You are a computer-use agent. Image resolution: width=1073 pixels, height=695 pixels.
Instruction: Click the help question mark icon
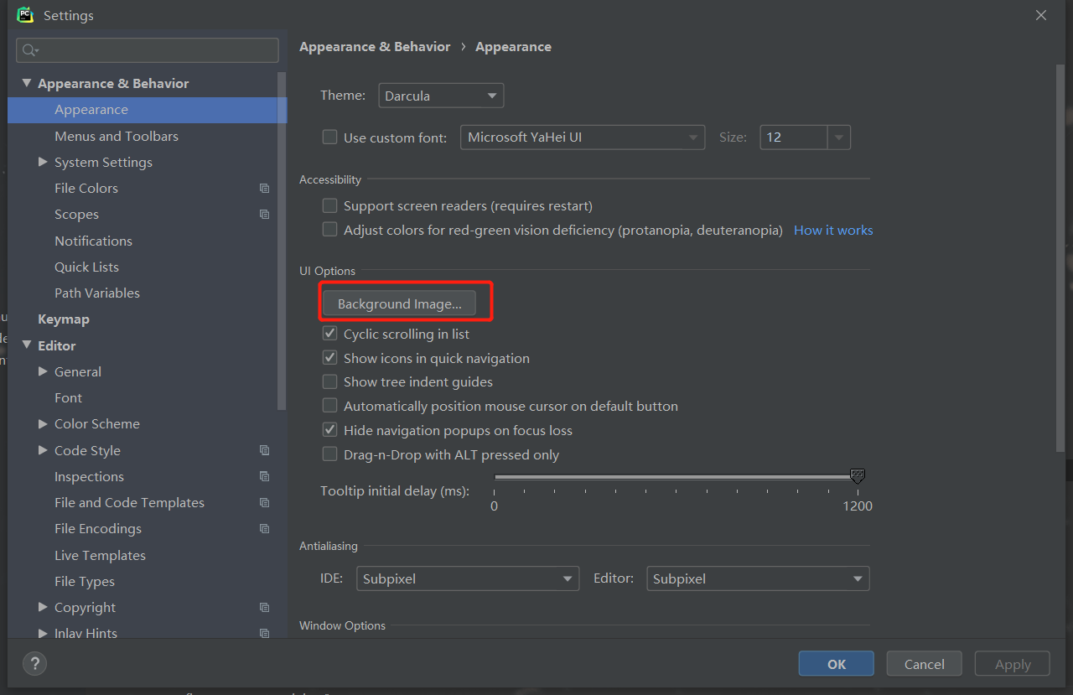click(x=34, y=663)
